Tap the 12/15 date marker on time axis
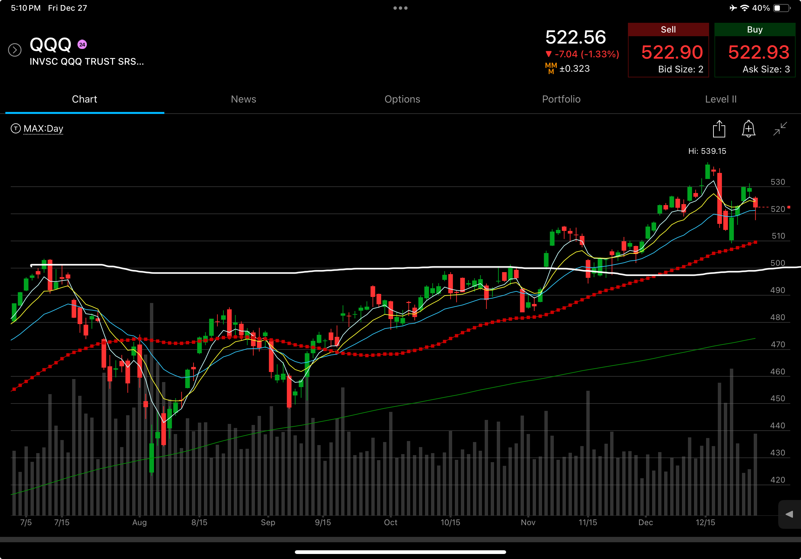The width and height of the screenshot is (801, 559). (x=705, y=522)
